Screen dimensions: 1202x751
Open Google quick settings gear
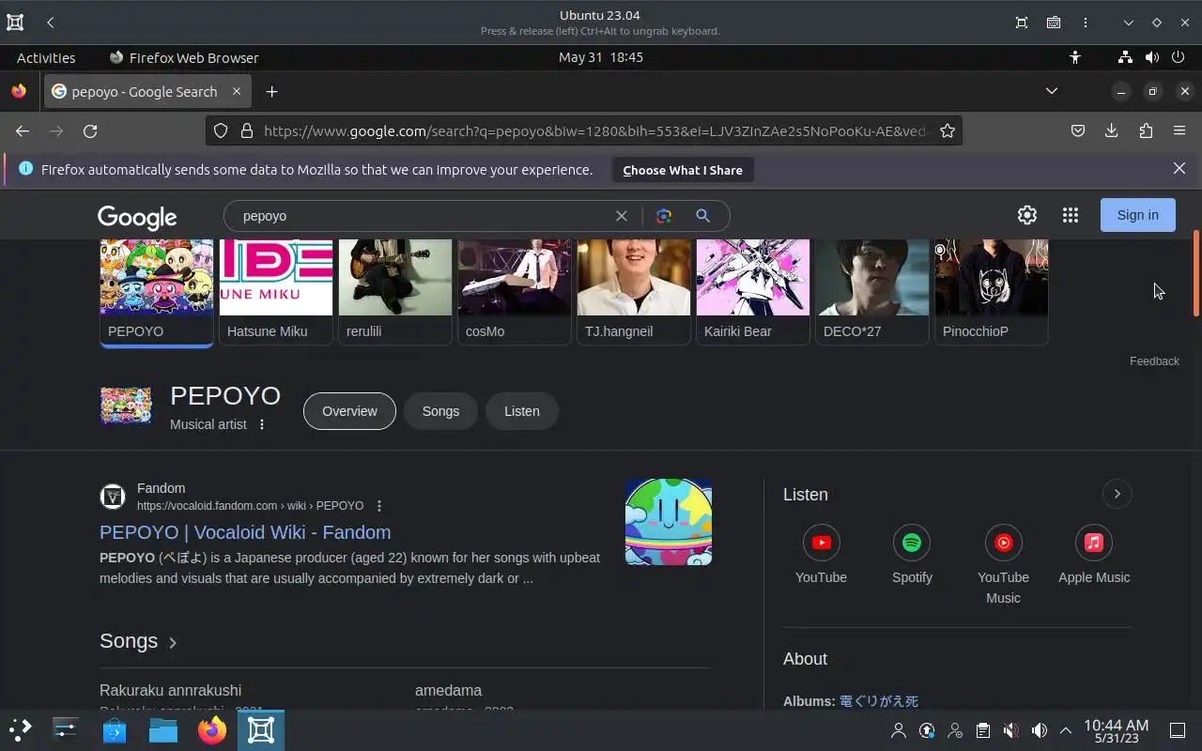1027,215
